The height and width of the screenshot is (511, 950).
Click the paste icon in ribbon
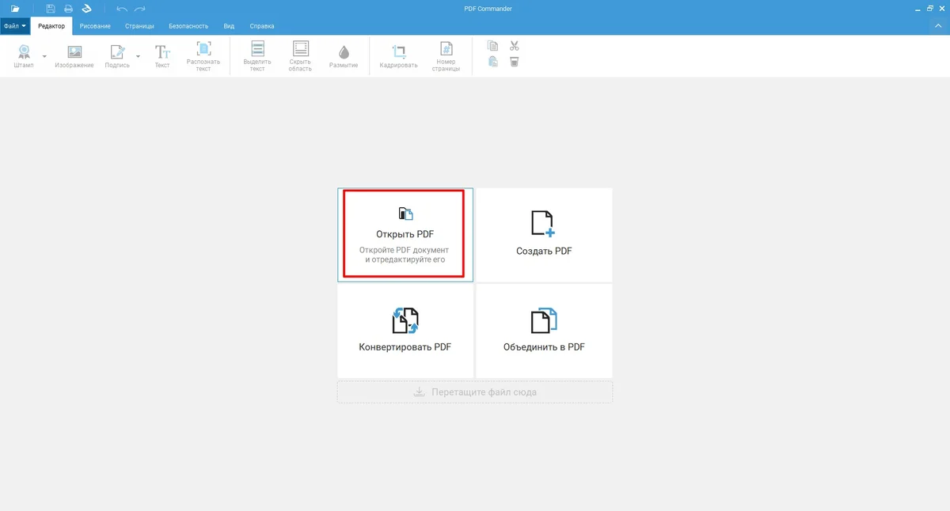493,62
